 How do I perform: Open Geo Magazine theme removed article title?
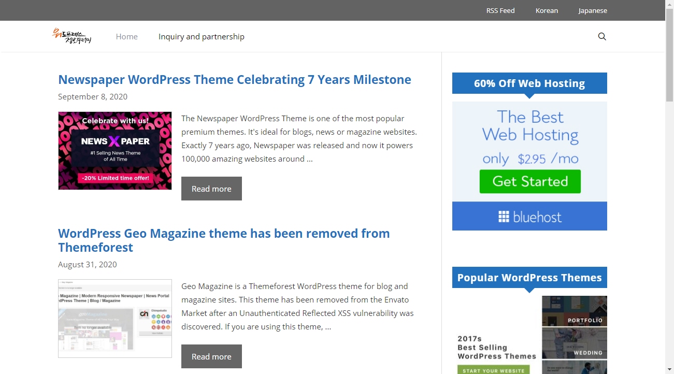224,240
